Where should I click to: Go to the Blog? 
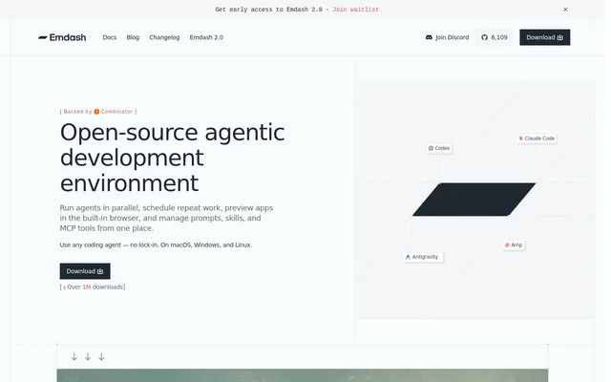[133, 37]
